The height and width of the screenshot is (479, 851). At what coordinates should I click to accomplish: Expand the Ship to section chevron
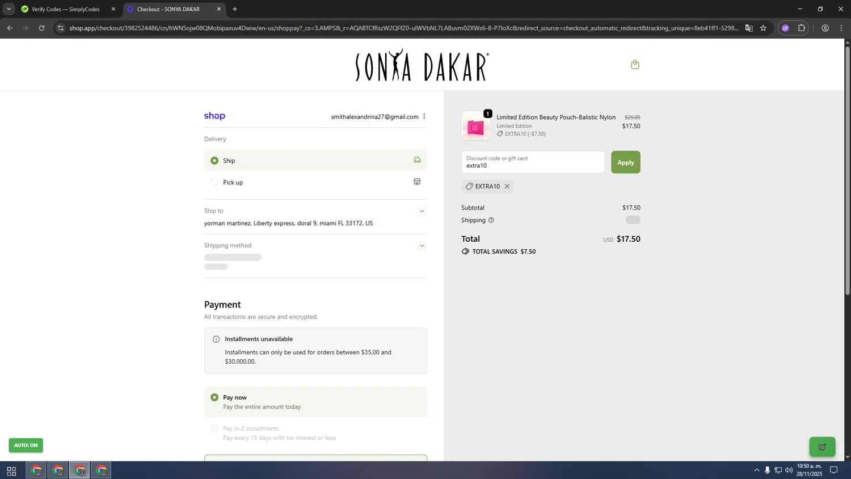tap(422, 211)
